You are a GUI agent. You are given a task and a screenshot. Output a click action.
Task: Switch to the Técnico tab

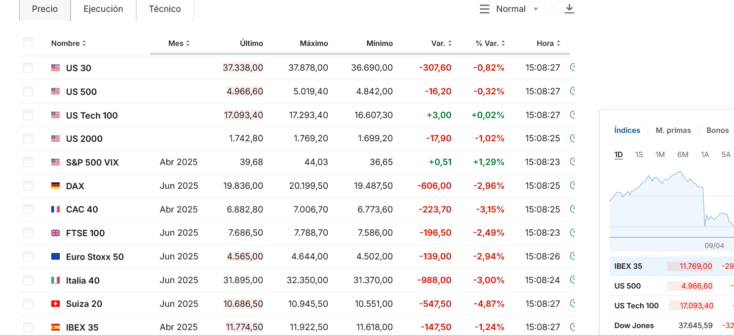[x=165, y=9]
